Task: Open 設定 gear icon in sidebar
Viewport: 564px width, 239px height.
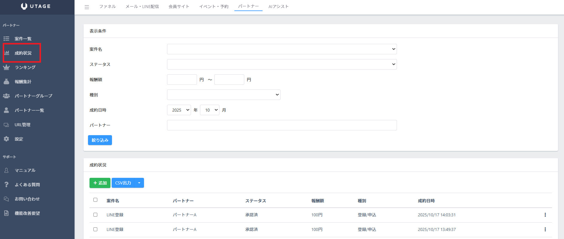Action: (6, 139)
